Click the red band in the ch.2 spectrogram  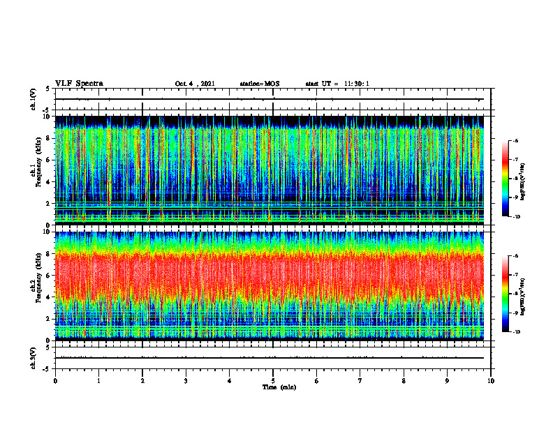click(x=270, y=276)
